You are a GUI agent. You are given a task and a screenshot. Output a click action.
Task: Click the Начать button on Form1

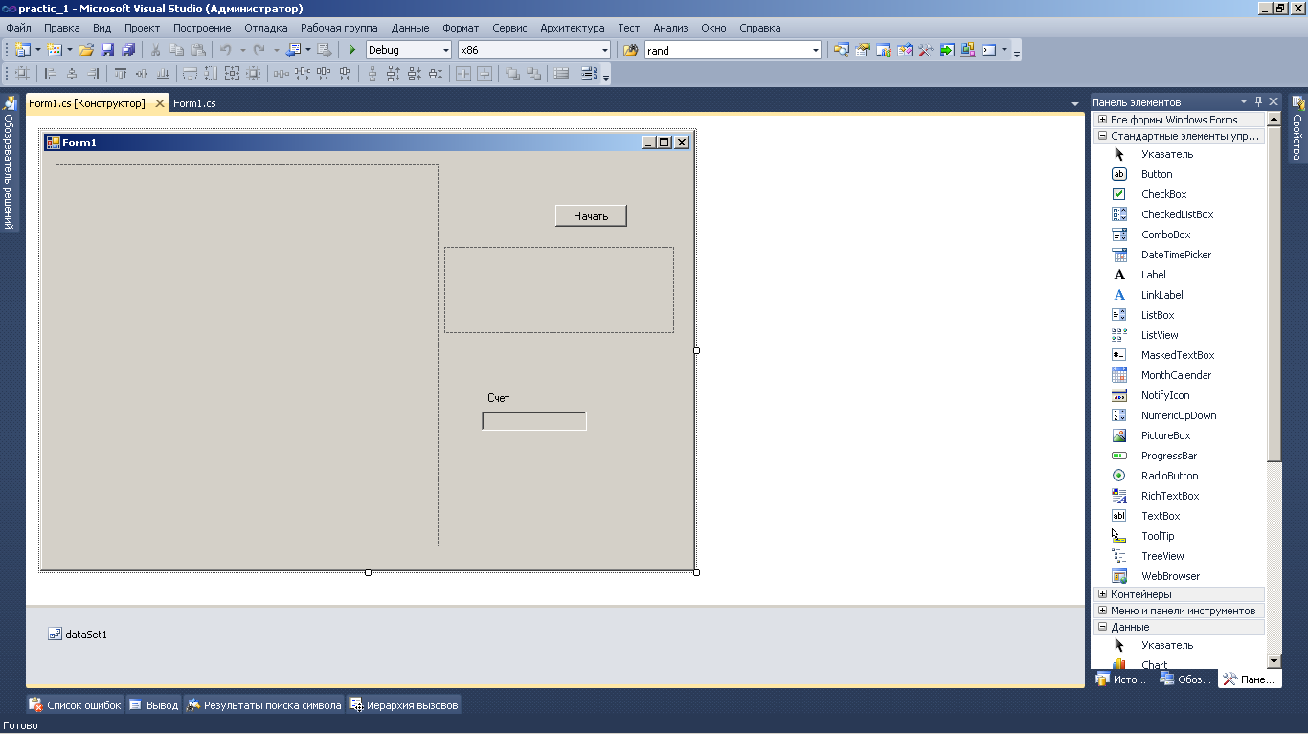click(591, 215)
